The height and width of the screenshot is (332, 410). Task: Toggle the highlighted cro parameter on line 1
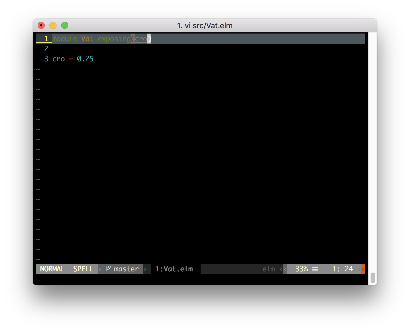tap(141, 39)
